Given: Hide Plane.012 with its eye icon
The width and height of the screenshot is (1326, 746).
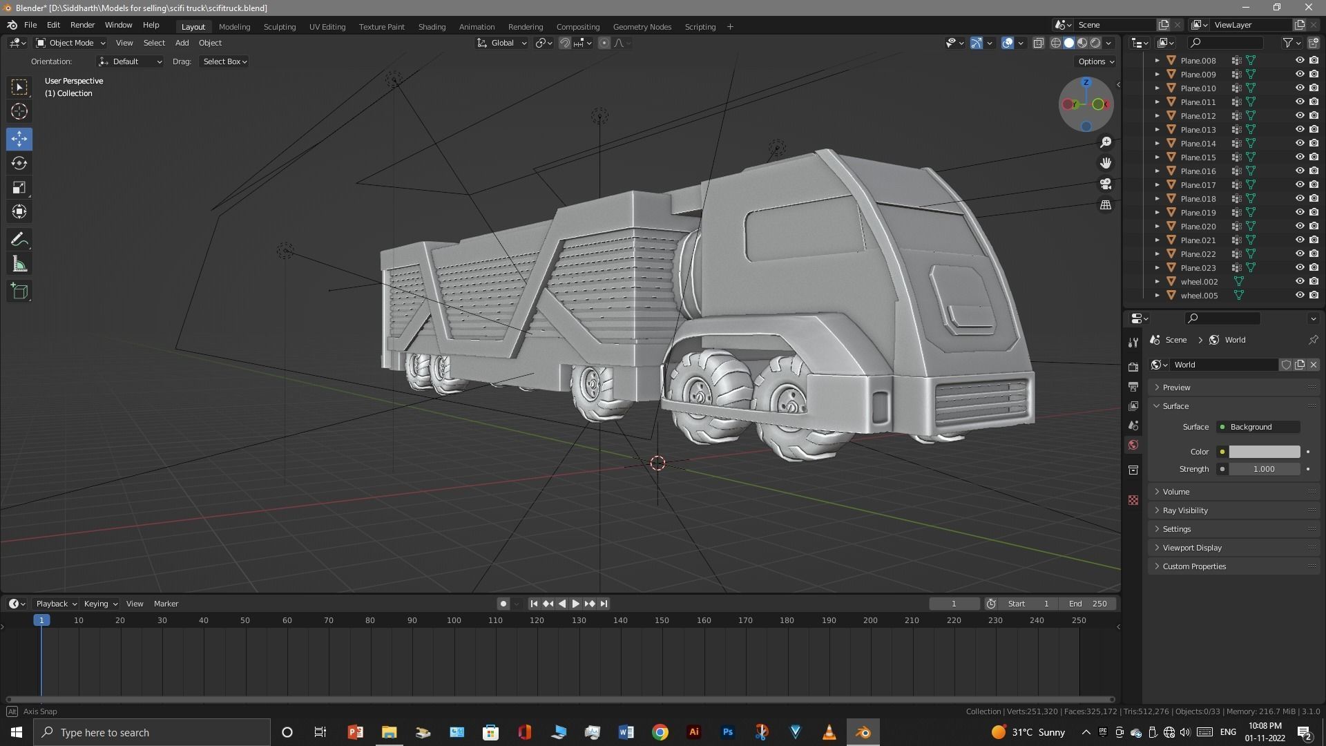Looking at the screenshot, I should tap(1299, 115).
